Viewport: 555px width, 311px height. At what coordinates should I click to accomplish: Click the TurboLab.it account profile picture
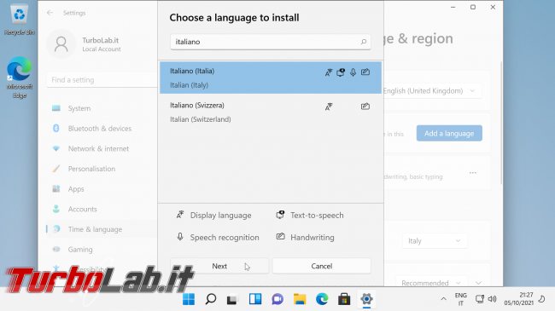tap(61, 44)
